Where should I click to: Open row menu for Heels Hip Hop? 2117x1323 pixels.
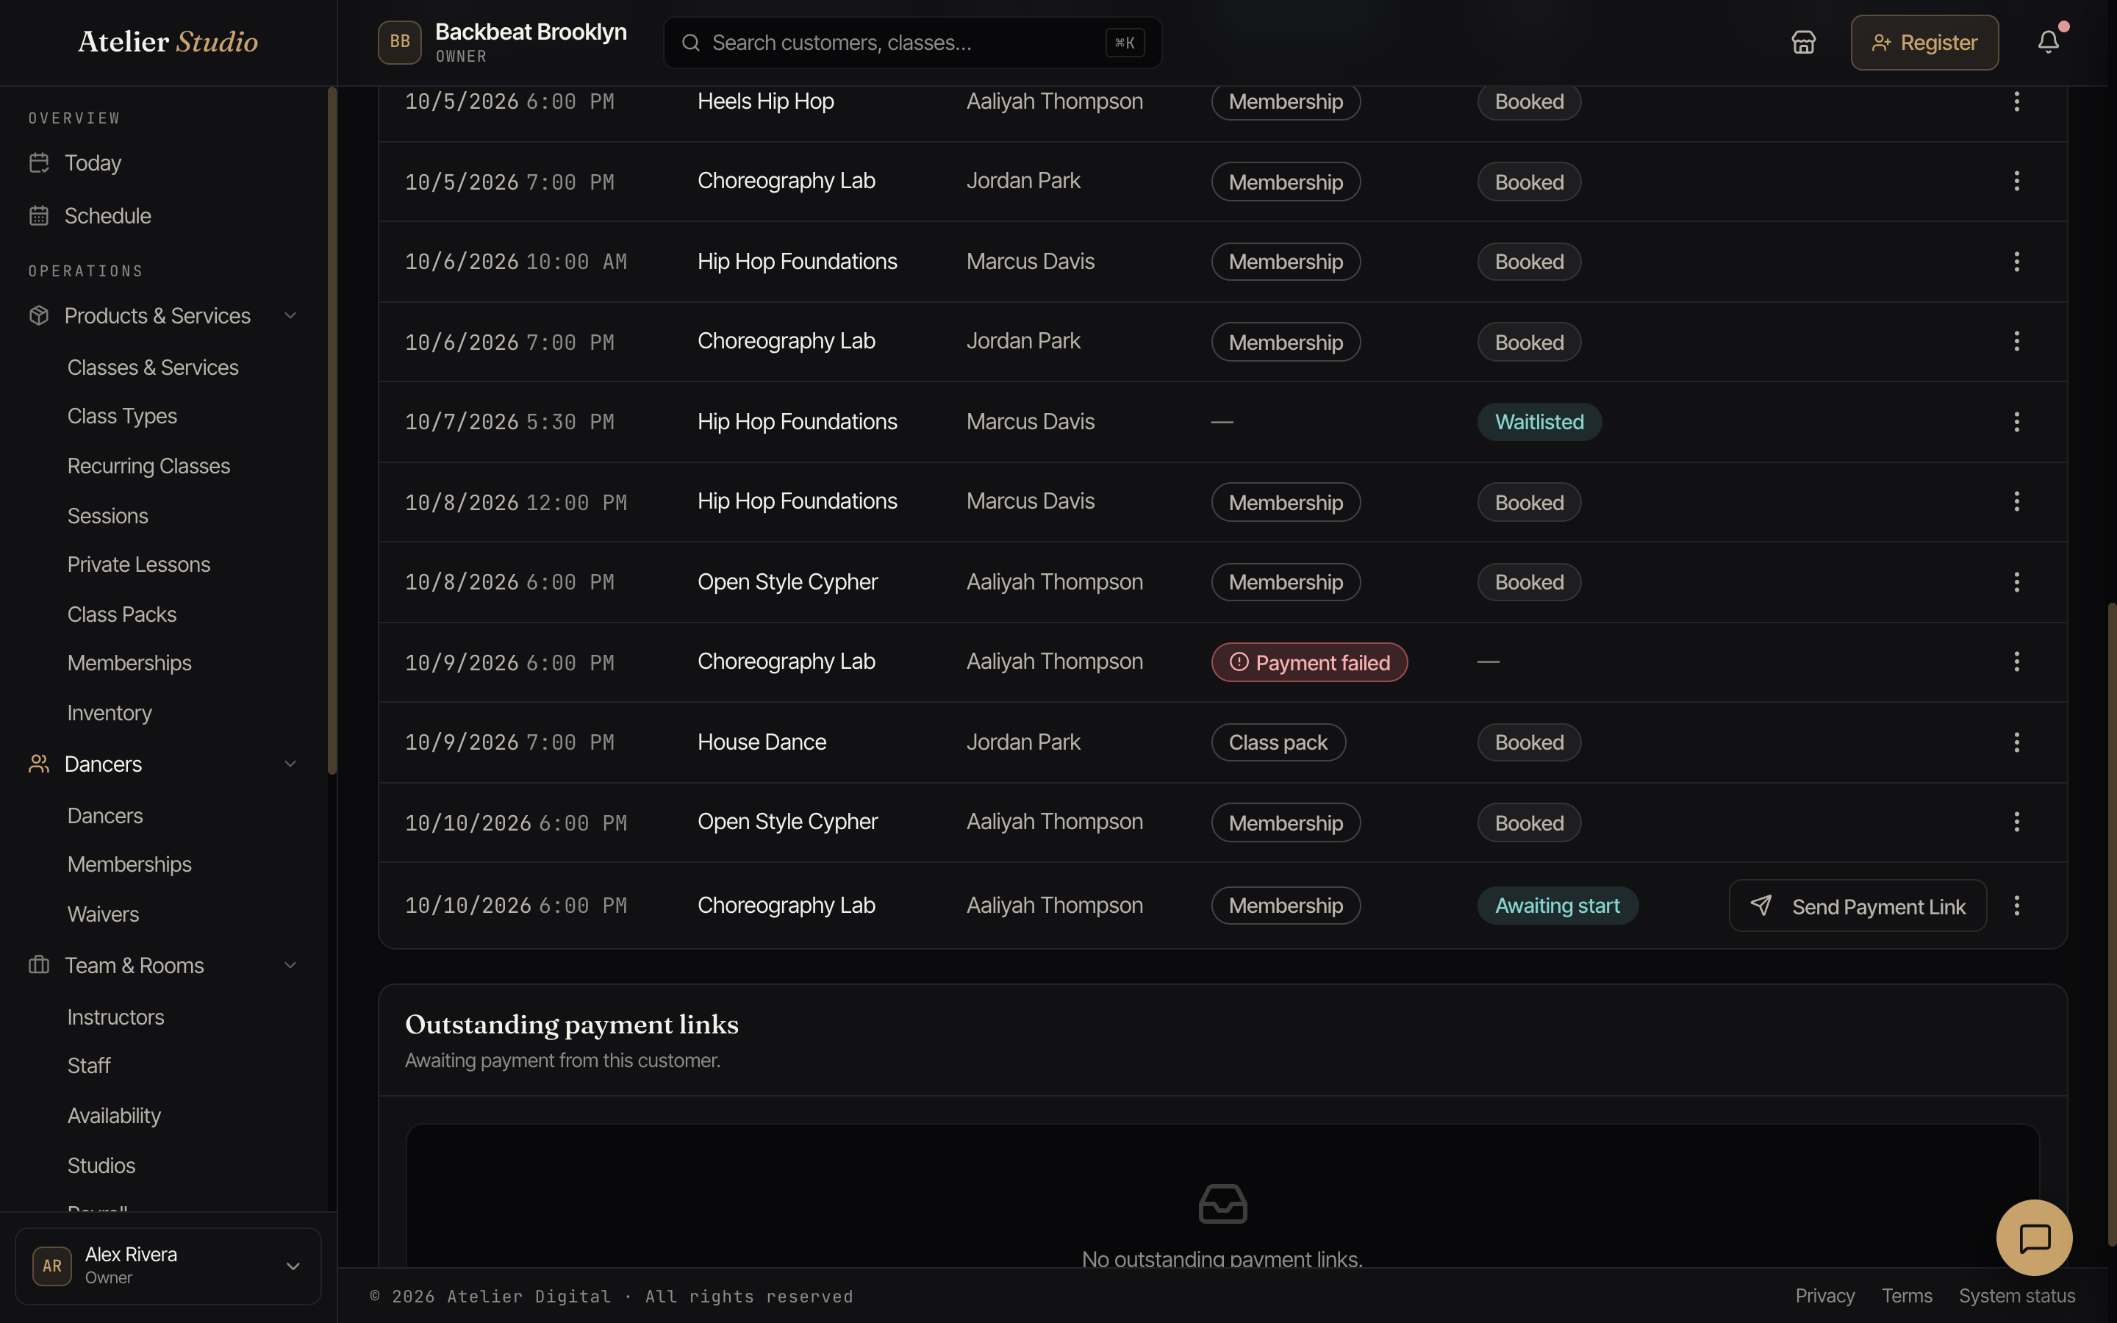point(2016,101)
